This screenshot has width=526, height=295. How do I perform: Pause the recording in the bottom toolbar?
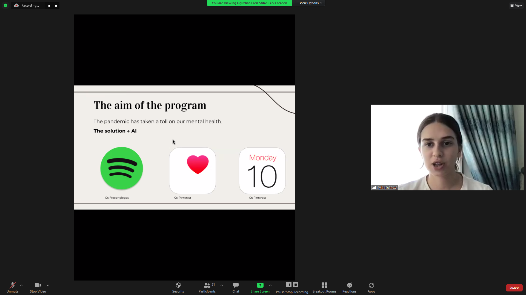pyautogui.click(x=288, y=285)
